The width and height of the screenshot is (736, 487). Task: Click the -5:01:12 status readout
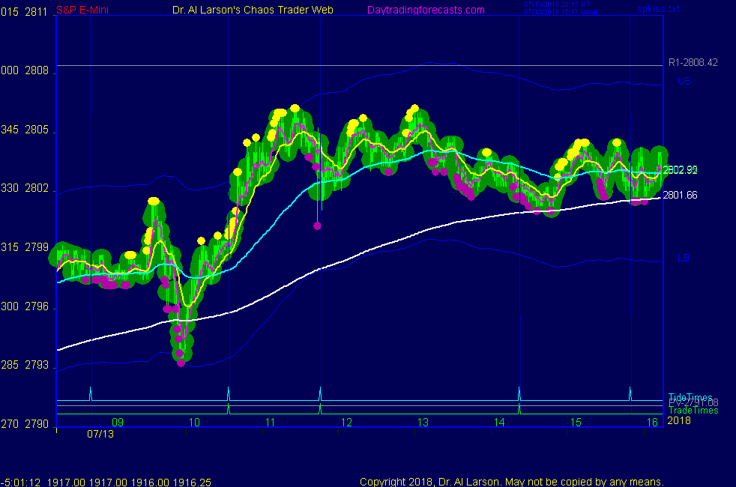click(x=21, y=482)
